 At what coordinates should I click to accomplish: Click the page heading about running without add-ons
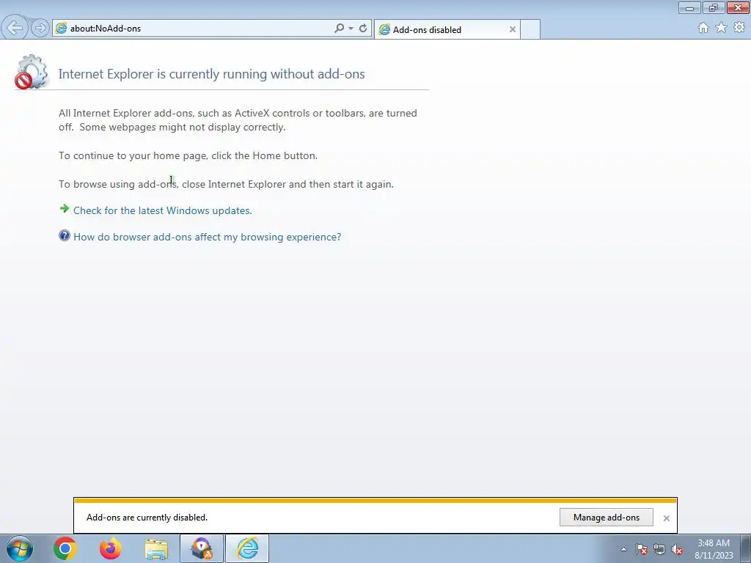tap(212, 74)
